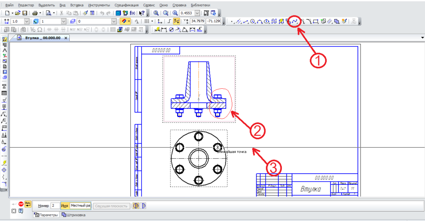Select the Ellipse drawing tool
The image size is (425, 221).
266,21
